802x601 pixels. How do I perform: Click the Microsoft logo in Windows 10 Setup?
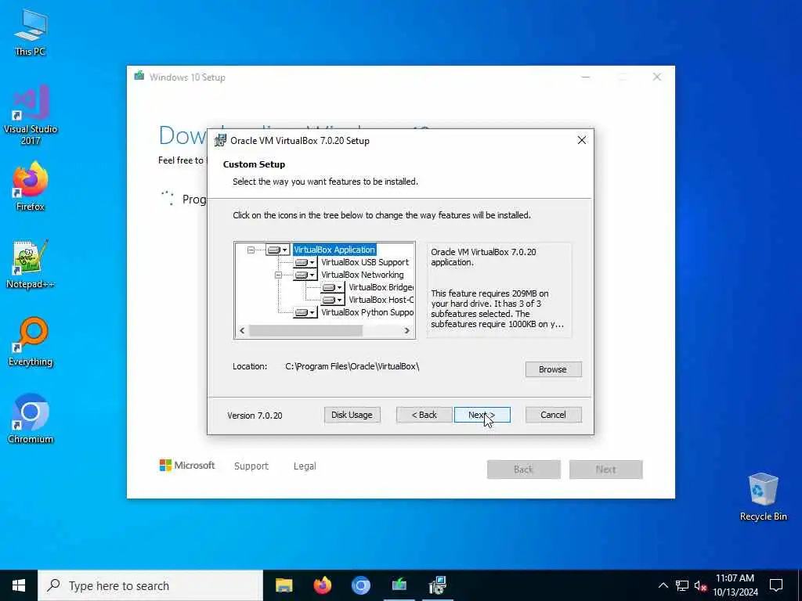coord(187,465)
